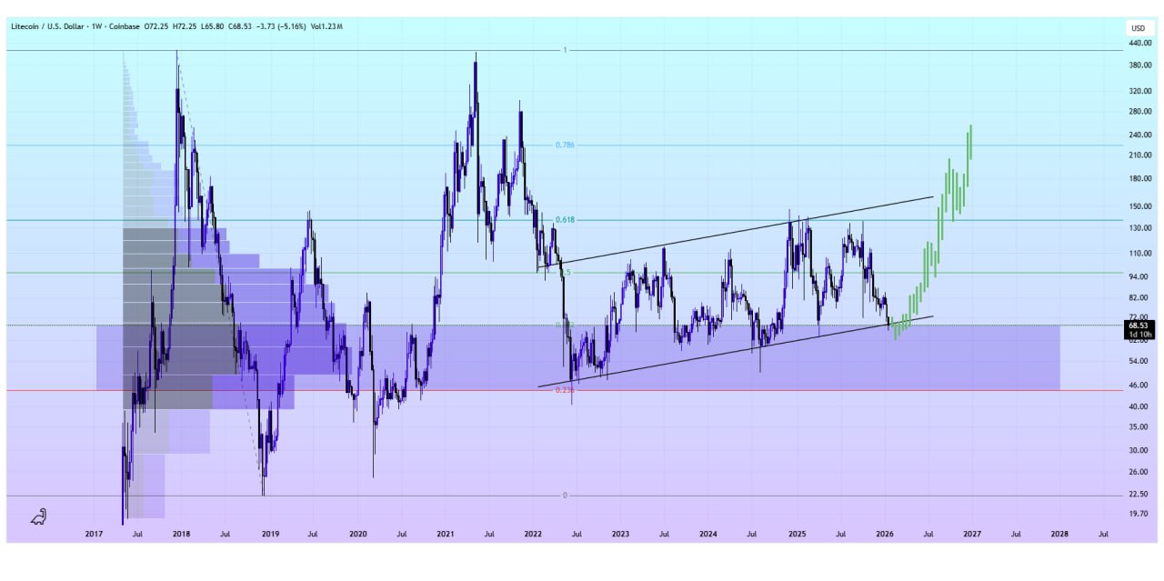Click the current price label 68.53

pyautogui.click(x=1139, y=325)
